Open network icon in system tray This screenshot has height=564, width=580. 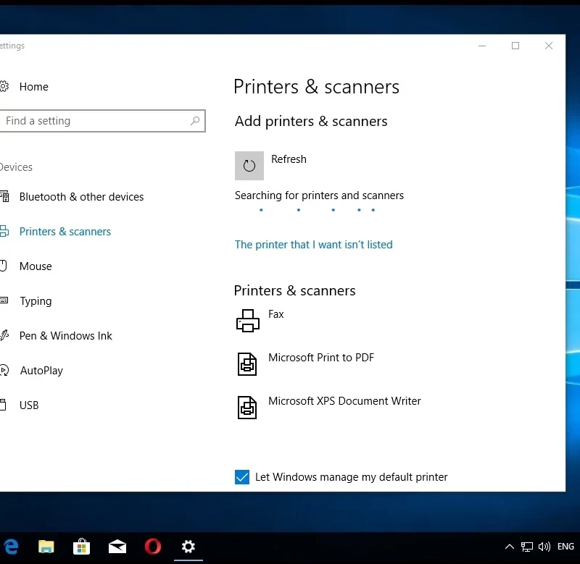[x=527, y=547]
